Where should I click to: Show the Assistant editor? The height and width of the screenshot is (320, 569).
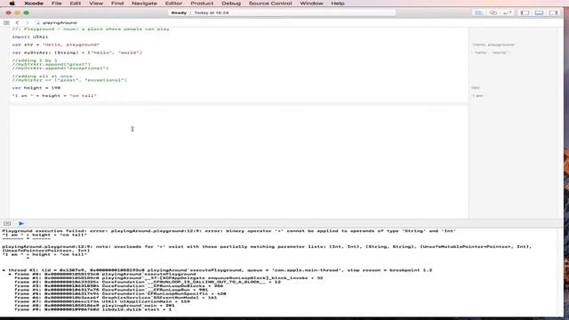493,12
